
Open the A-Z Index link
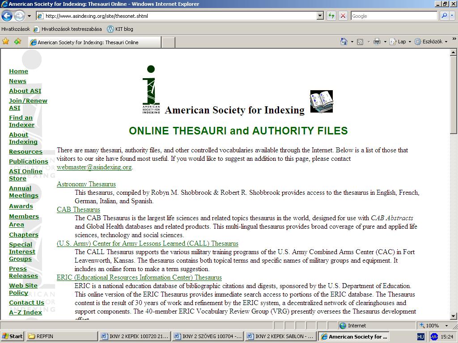coord(25,312)
